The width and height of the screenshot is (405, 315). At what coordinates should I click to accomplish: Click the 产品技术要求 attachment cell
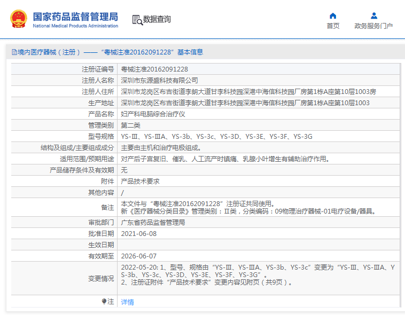pos(140,182)
